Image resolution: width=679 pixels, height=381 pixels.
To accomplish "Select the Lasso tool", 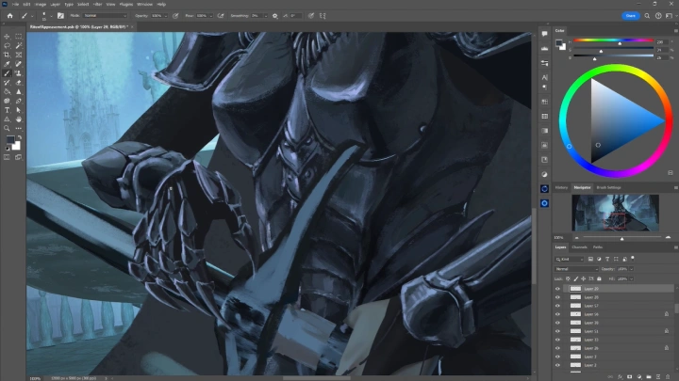I will 7,46.
